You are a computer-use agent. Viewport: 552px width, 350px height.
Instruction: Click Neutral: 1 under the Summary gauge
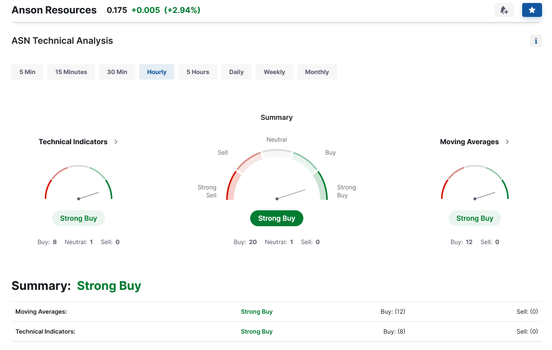click(279, 242)
